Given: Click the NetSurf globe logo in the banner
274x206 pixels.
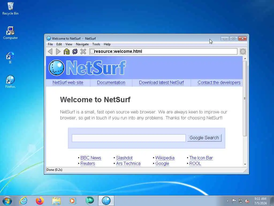Looking at the screenshot, I should [x=56, y=68].
